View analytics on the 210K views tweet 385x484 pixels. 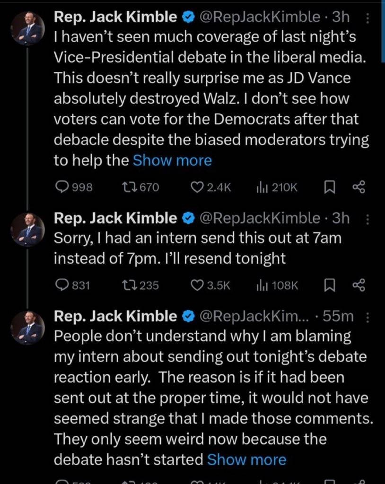260,187
